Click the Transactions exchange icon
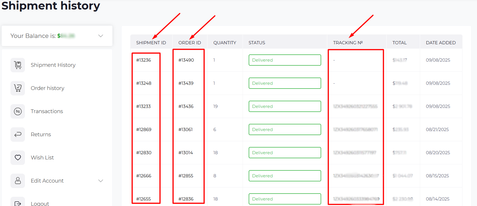Viewport: 477px width, 206px height. [x=18, y=111]
